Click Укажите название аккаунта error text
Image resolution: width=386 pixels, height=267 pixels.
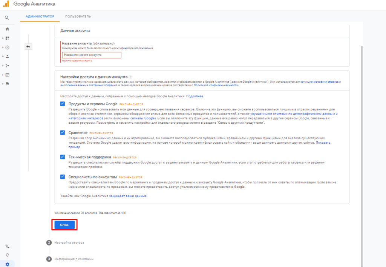tap(77, 61)
